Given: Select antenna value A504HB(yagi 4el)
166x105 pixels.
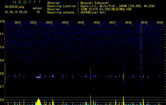Looking at the screenshot, I should (x=93, y=12).
